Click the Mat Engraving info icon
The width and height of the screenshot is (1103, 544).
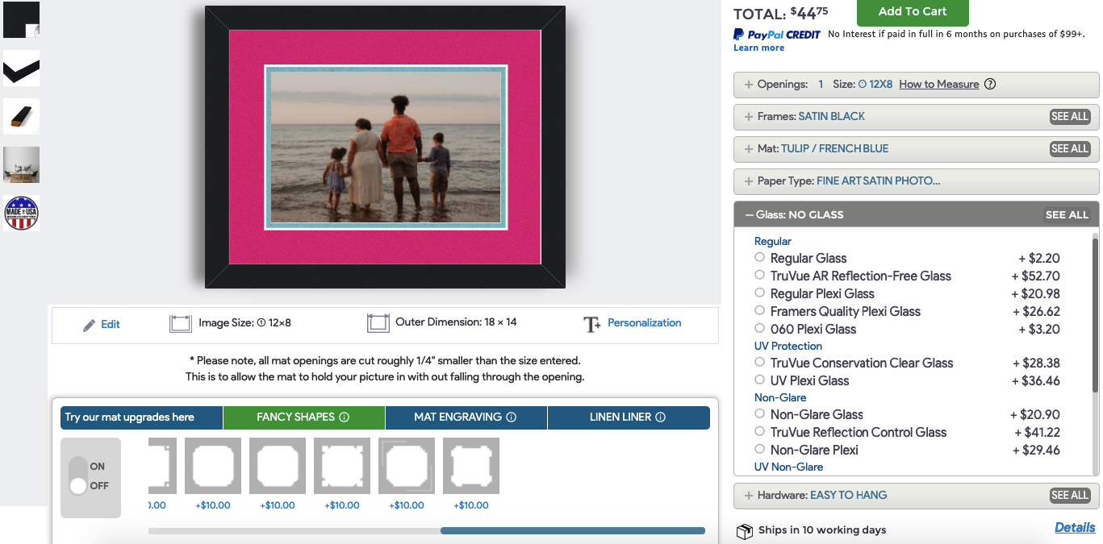coord(511,417)
